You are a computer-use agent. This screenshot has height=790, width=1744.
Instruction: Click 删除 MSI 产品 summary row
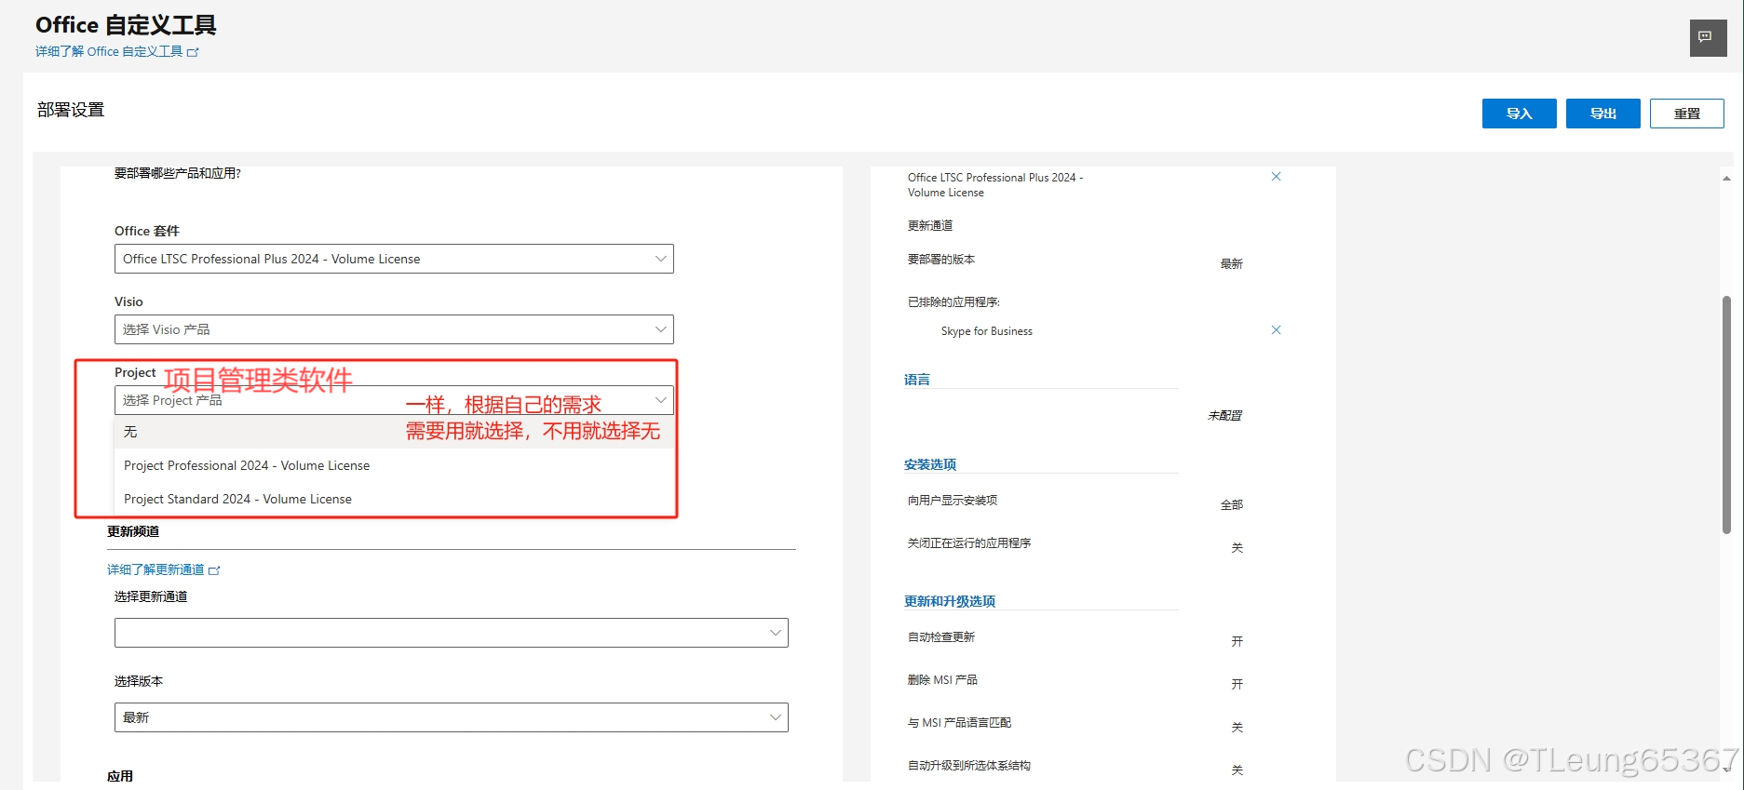click(x=1075, y=681)
